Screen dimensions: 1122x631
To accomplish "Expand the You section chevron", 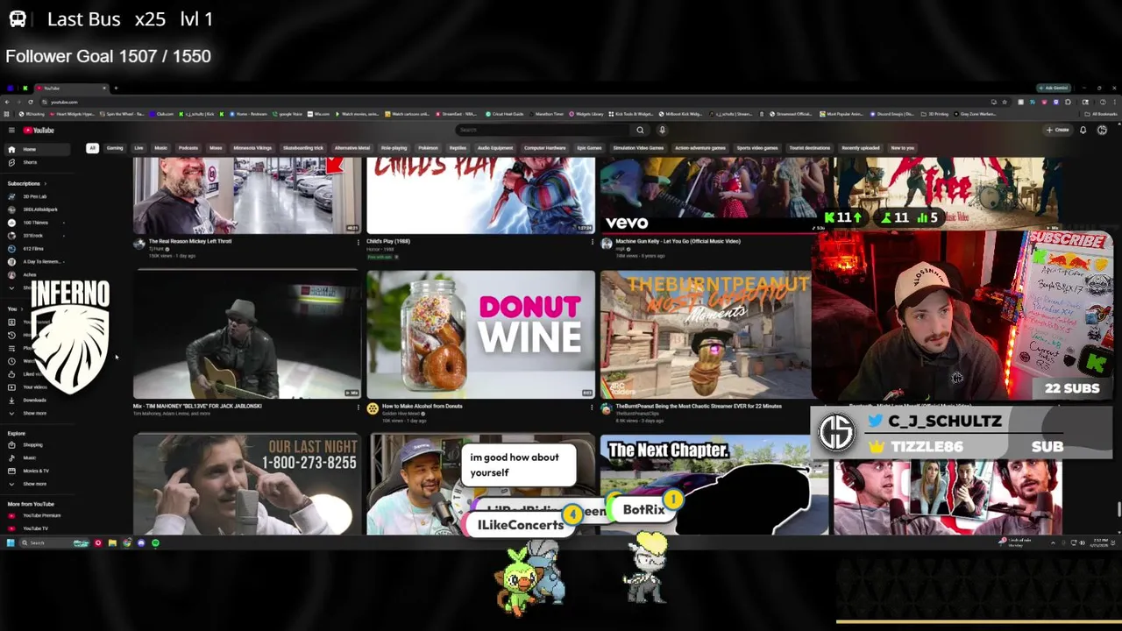I will click(x=22, y=308).
